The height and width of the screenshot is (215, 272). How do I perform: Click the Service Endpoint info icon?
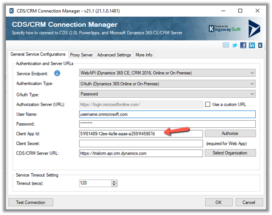[57, 73]
